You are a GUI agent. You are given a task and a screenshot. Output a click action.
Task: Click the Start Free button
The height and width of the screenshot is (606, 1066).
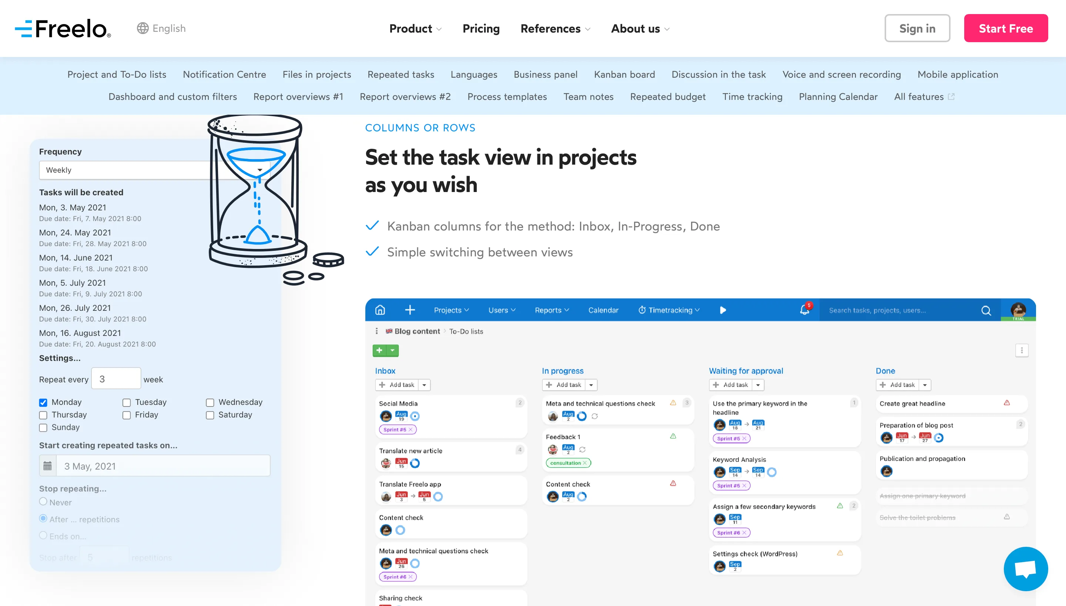[x=1006, y=28]
